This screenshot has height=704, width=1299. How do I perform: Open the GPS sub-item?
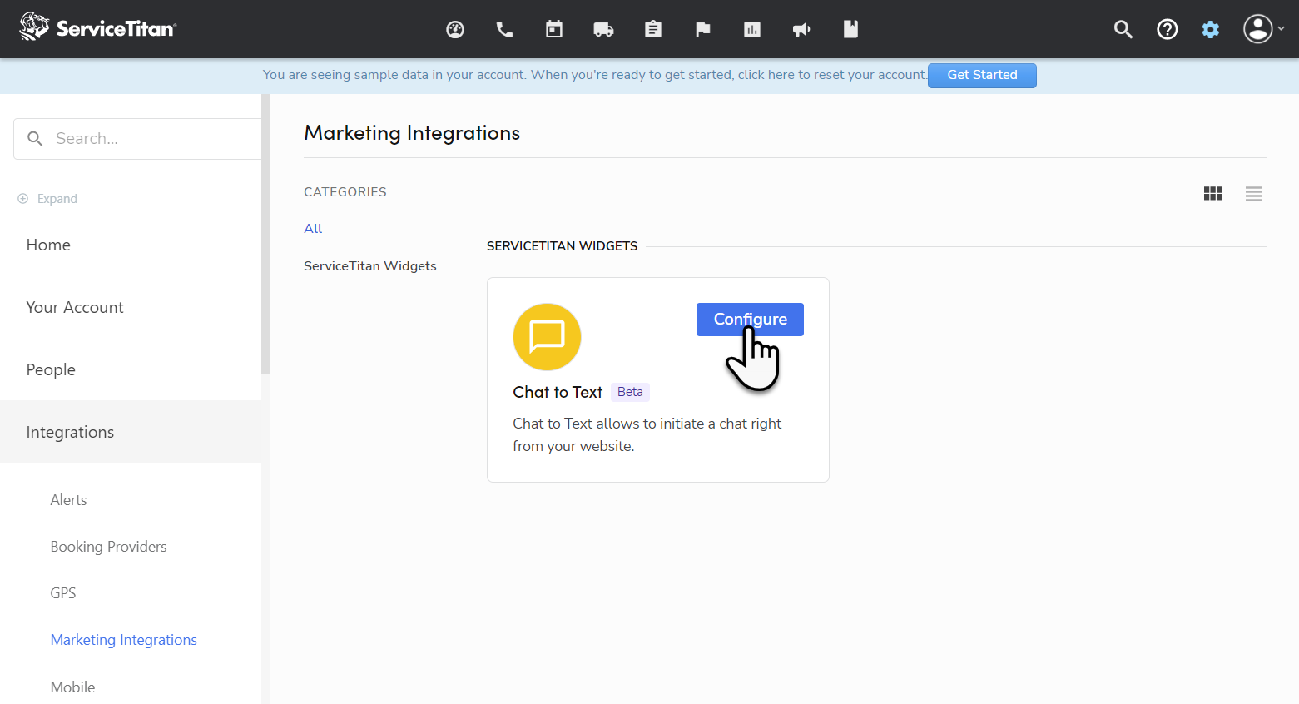click(x=63, y=593)
